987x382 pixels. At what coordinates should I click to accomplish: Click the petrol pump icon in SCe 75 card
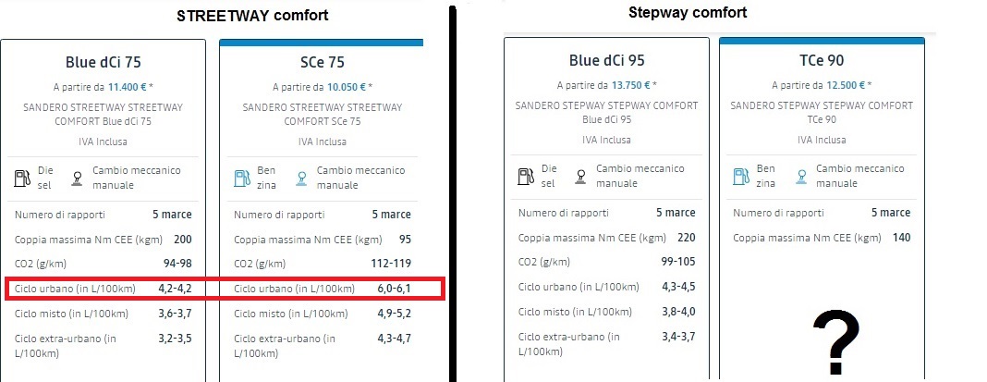[242, 177]
